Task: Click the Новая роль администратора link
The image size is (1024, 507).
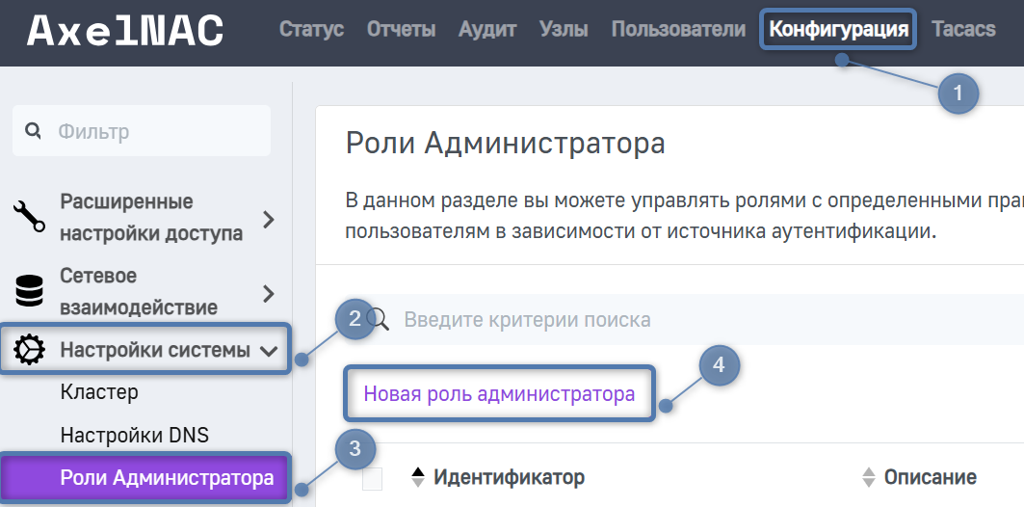Action: (499, 393)
